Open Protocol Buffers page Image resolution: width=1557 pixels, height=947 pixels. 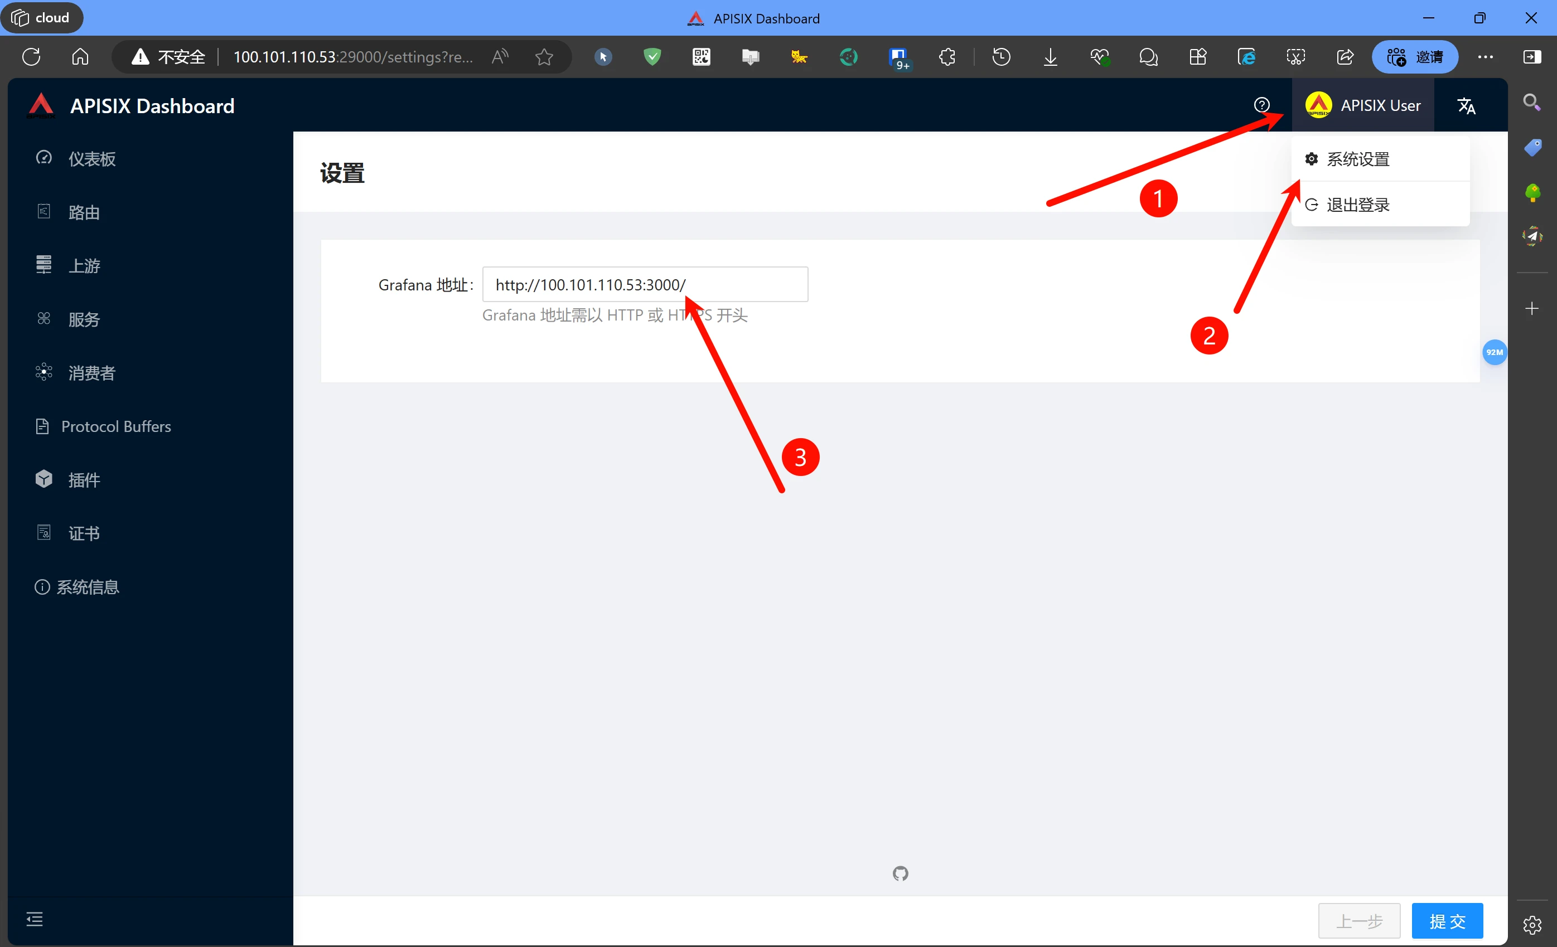point(115,426)
